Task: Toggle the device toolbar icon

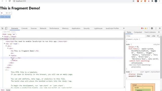Action: 6,28
